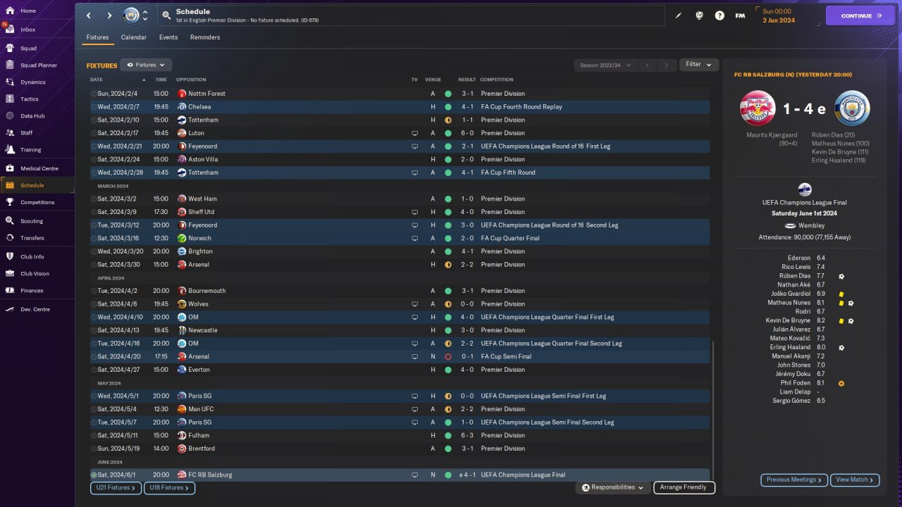This screenshot has width=902, height=507.
Task: Open the help question mark icon
Action: pyautogui.click(x=719, y=15)
